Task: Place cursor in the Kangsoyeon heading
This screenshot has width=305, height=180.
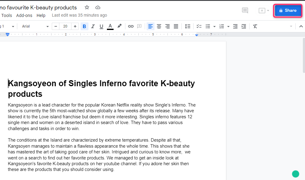Action: [x=101, y=89]
